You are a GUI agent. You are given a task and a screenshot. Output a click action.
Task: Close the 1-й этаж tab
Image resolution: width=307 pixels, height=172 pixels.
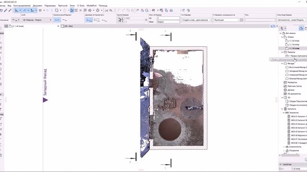click(58, 26)
